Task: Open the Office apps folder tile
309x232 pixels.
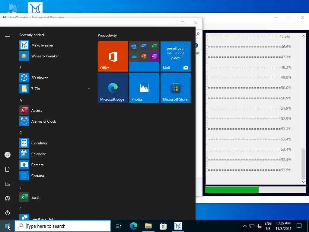Action: pos(144,56)
